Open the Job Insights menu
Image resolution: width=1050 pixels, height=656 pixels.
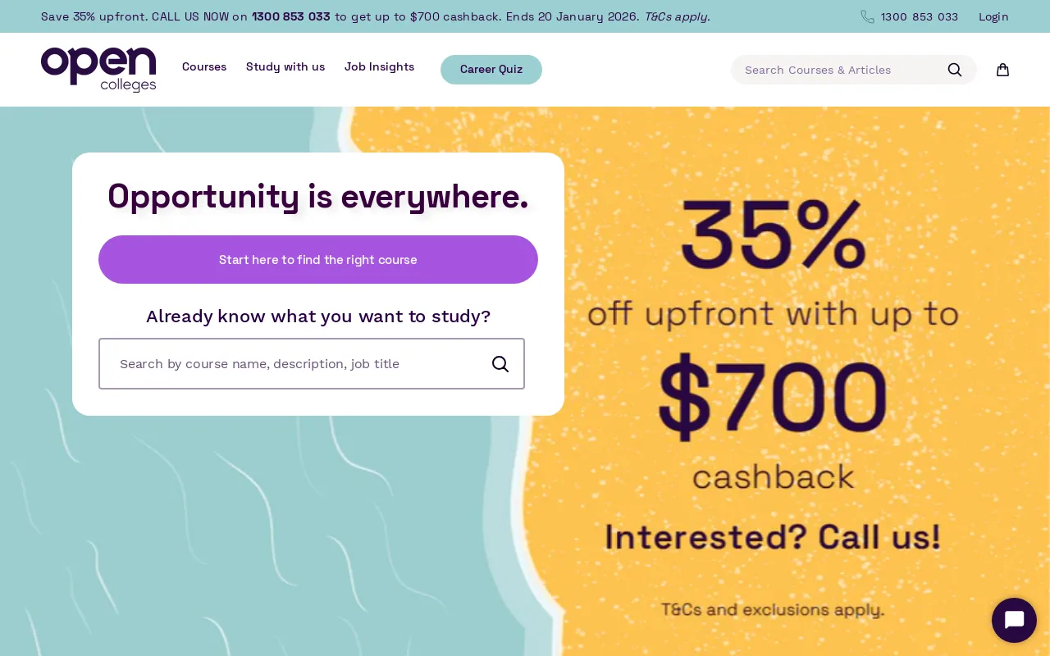coord(379,66)
